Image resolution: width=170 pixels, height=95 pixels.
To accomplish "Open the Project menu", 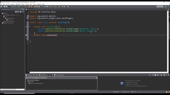I will coord(27,4).
